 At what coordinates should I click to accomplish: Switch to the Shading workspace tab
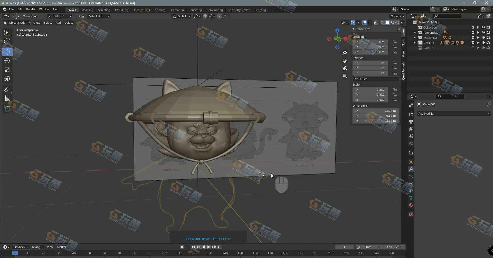click(160, 10)
